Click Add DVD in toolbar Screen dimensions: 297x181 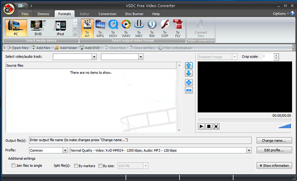pos(90,48)
